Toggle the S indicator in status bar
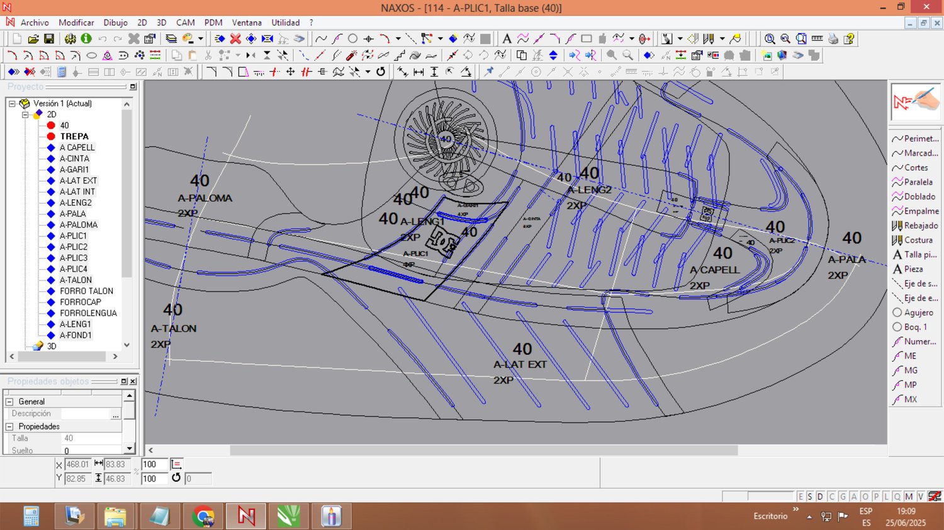 (810, 497)
